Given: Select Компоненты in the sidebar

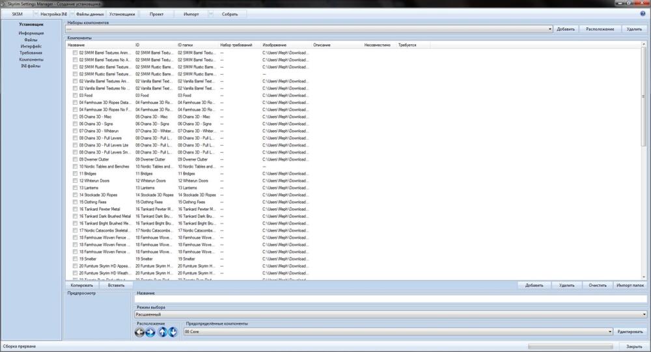Looking at the screenshot, I should coord(31,59).
